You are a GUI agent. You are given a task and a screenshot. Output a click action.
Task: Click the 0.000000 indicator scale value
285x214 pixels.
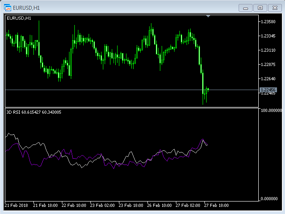coord(269,198)
